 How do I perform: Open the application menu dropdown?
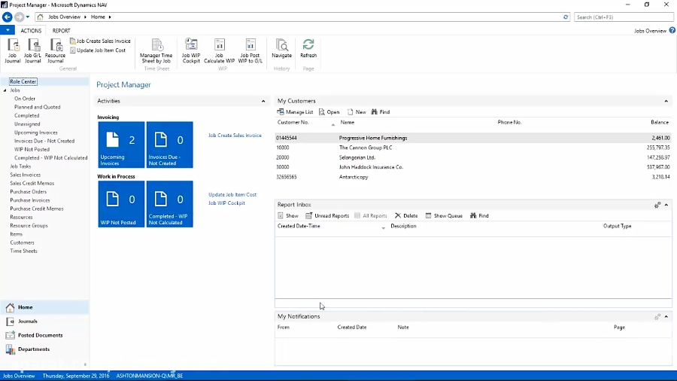(x=8, y=30)
